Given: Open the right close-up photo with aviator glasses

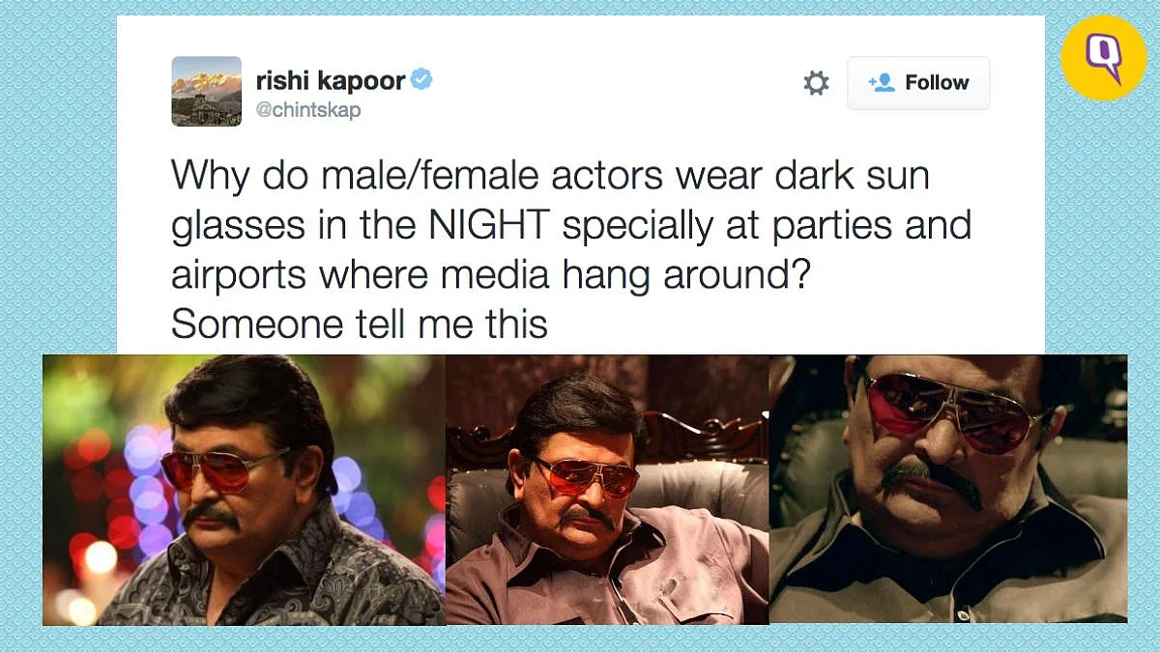Looking at the screenshot, I should tap(948, 489).
